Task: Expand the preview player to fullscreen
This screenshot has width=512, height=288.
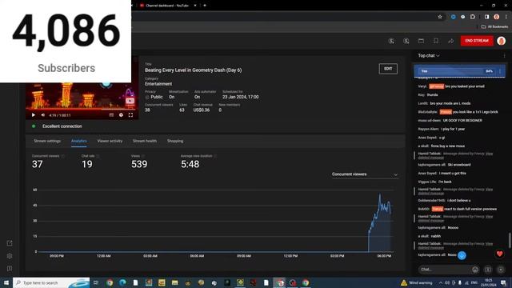Action: tap(130, 115)
